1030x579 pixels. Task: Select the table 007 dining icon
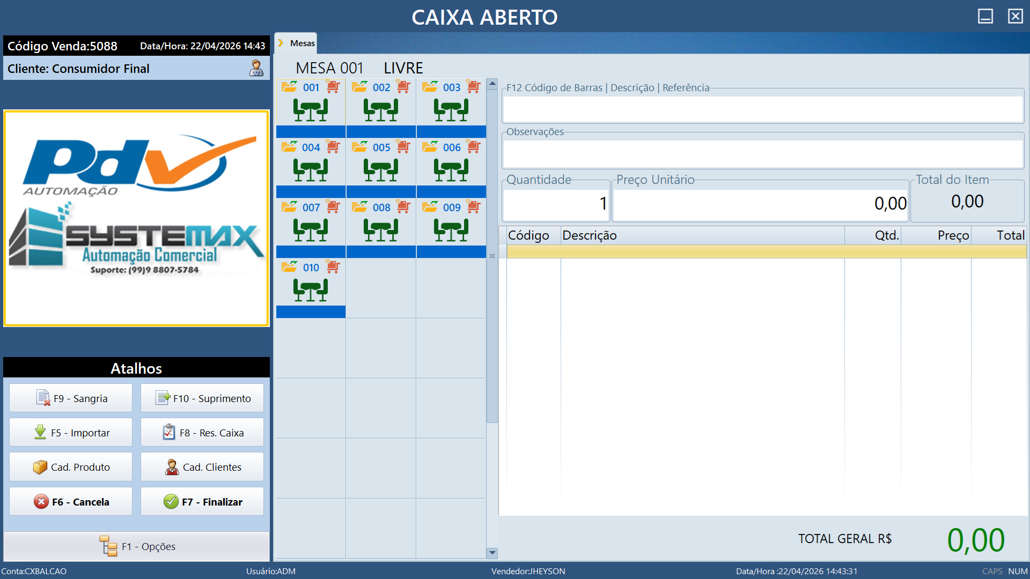[x=311, y=230]
